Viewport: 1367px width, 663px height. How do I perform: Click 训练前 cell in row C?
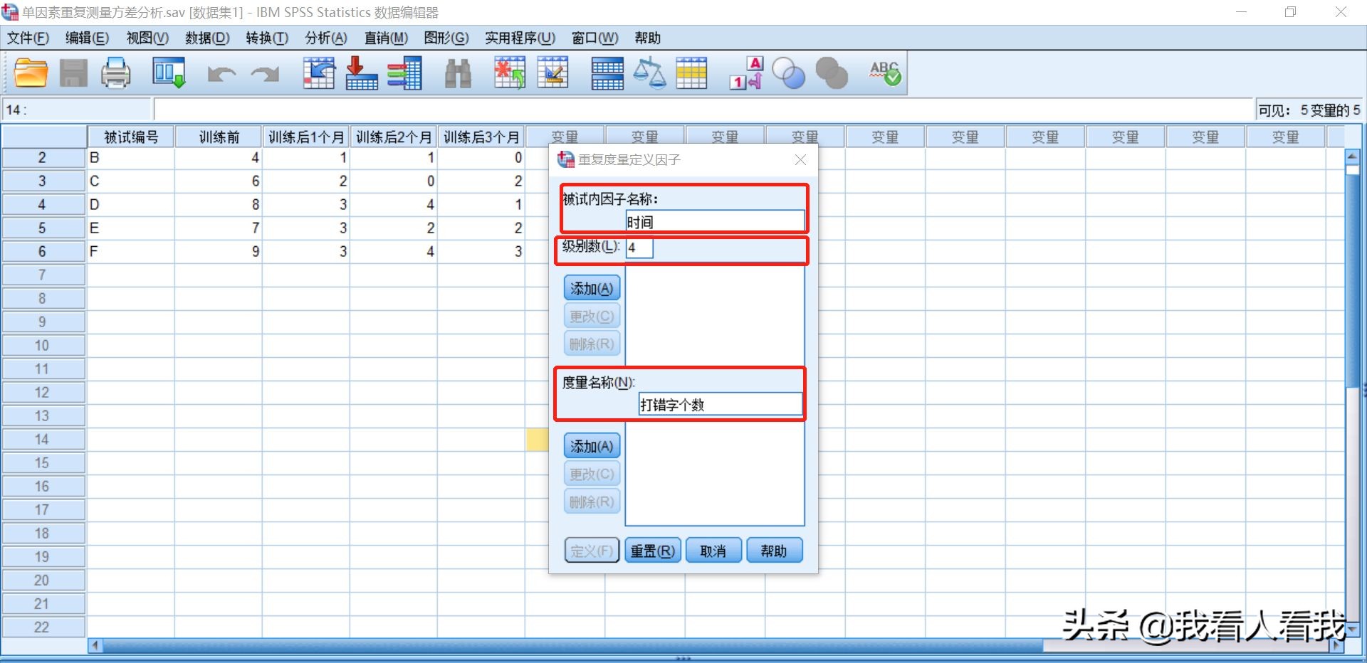click(219, 181)
